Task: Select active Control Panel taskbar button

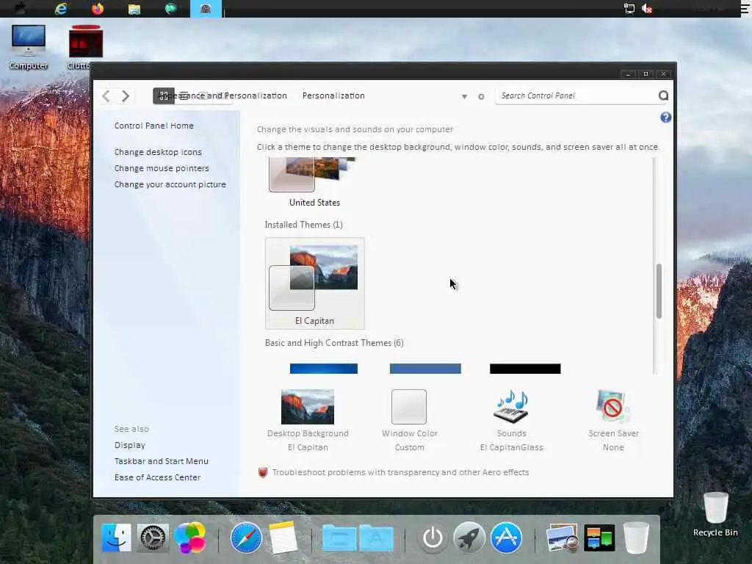Action: [x=206, y=9]
